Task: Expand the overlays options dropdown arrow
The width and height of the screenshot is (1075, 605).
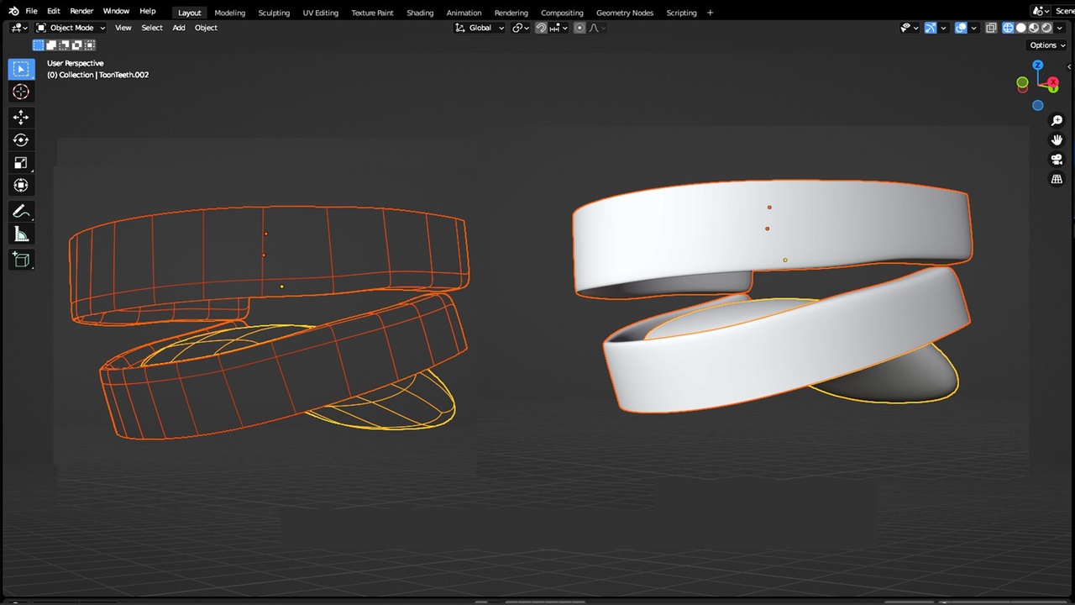Action: click(x=973, y=28)
